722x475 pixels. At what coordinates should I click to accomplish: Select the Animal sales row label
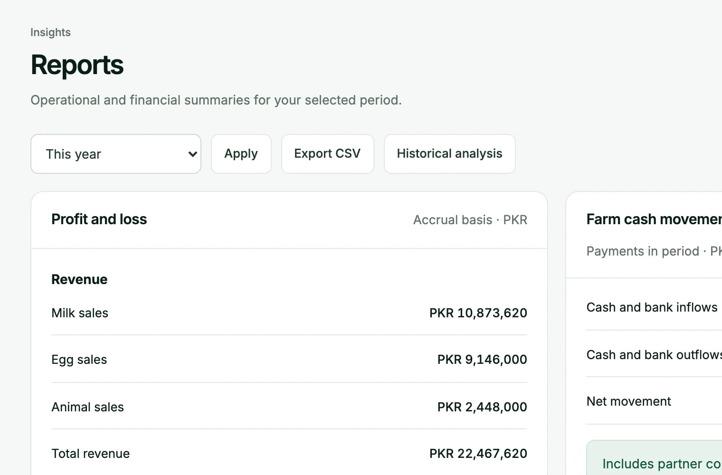tap(88, 407)
